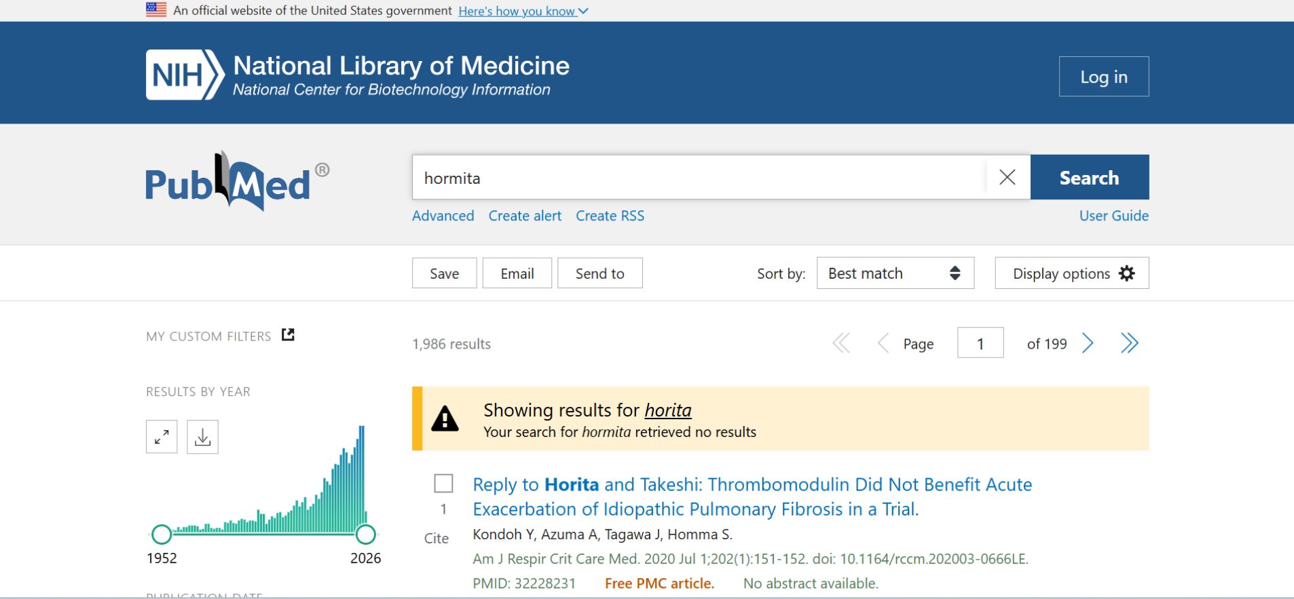
Task: Click the National Library of Medicine title
Action: pyautogui.click(x=401, y=66)
